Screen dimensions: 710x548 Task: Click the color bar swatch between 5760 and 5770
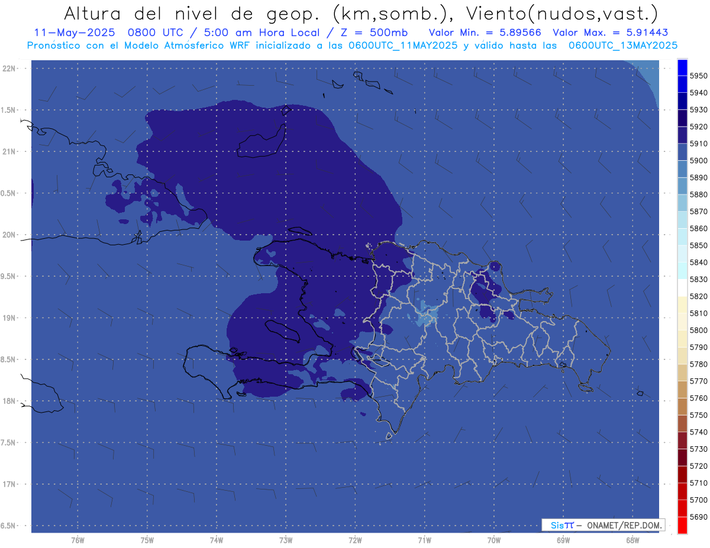tap(682, 390)
